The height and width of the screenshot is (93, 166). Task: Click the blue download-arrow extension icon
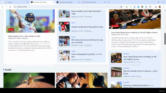(x=146, y=7)
